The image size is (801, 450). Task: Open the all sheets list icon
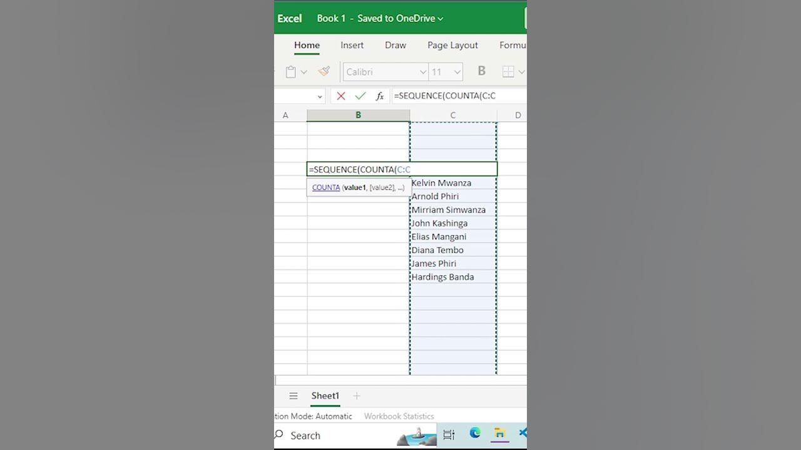coord(293,396)
